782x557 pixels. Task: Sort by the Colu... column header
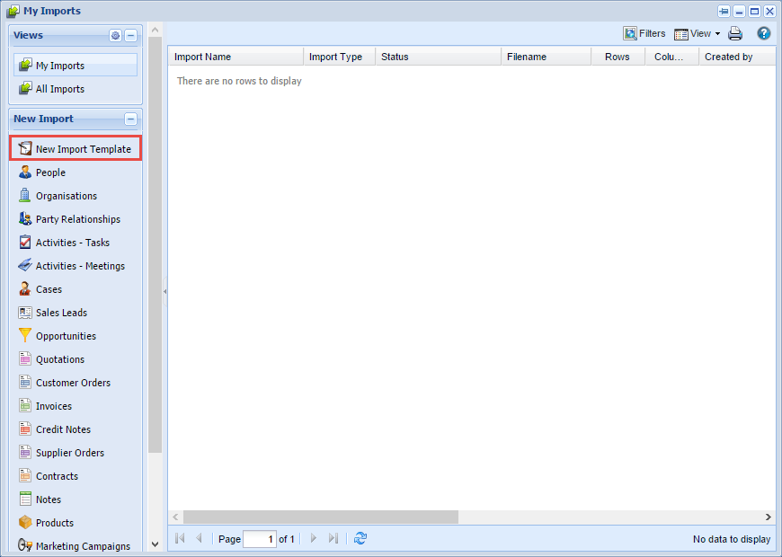click(x=671, y=57)
